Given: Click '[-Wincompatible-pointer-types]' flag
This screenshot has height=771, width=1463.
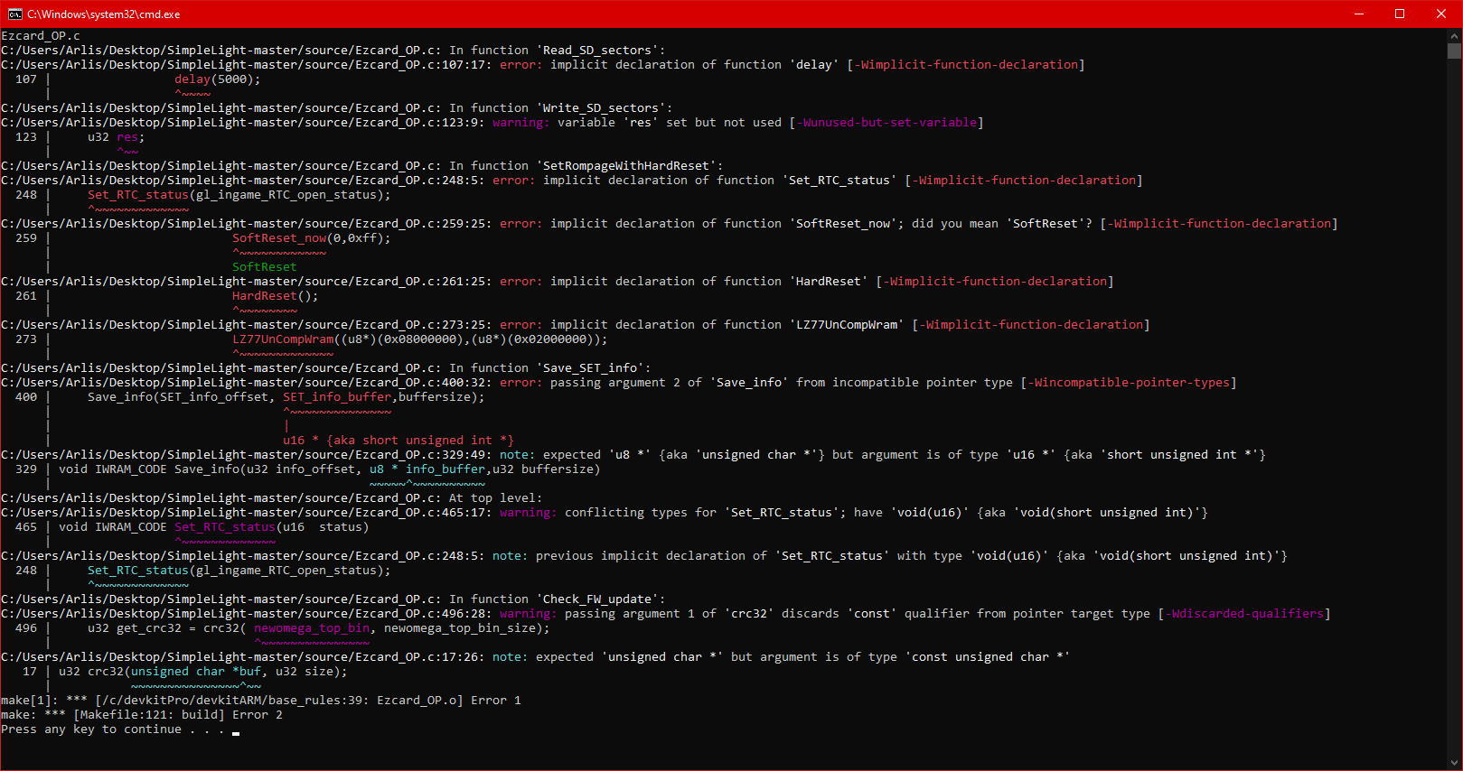Looking at the screenshot, I should click(1128, 383).
